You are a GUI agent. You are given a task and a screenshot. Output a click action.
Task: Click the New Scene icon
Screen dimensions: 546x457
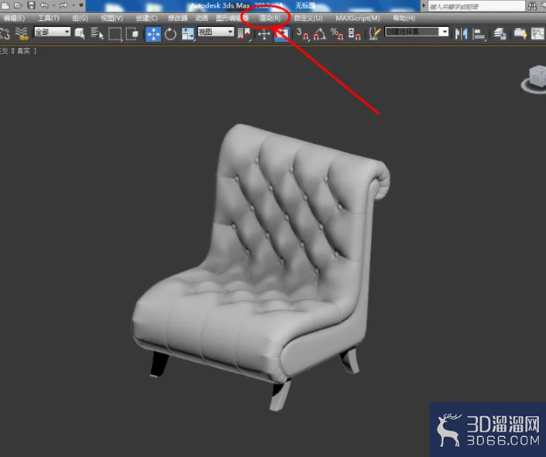5,5
